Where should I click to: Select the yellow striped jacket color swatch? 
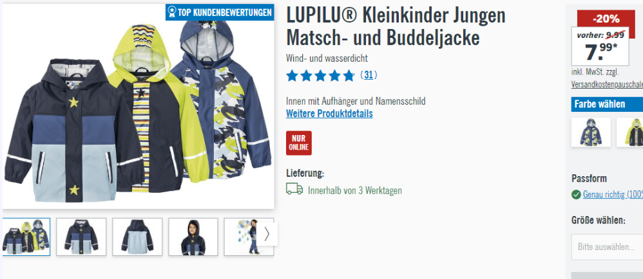tap(630, 132)
